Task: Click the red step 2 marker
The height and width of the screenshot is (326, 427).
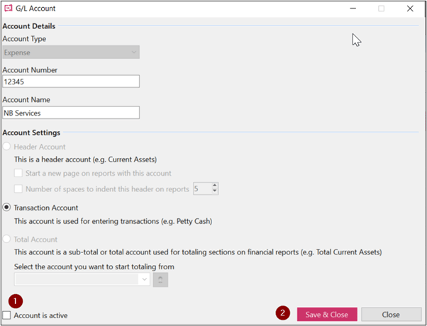Action: 283,313
